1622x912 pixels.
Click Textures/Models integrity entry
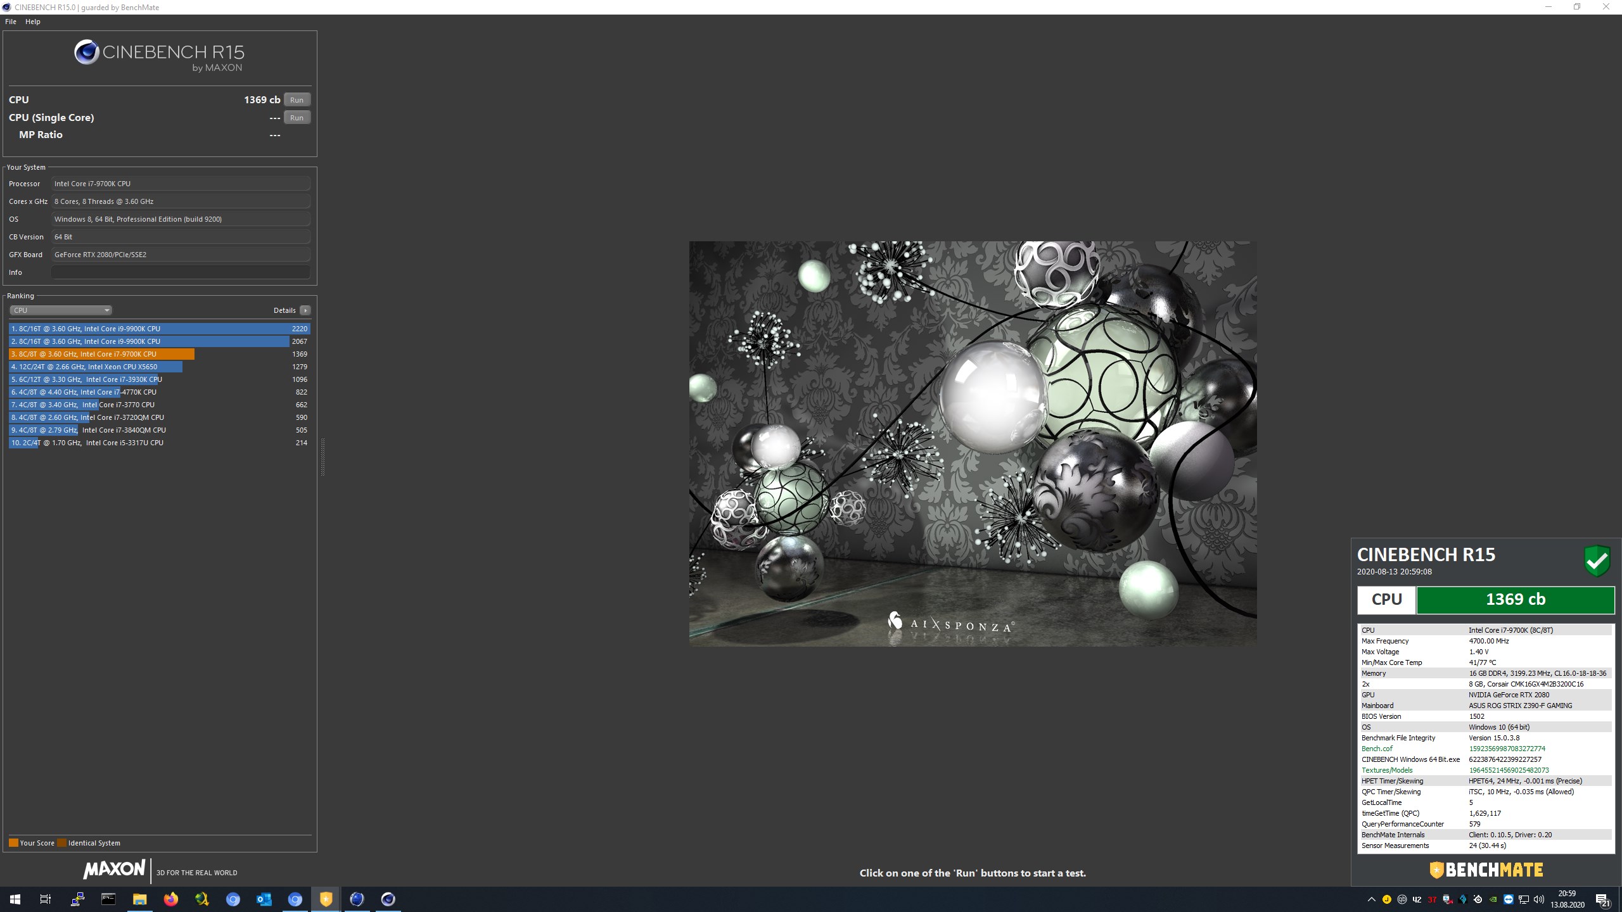click(1485, 770)
